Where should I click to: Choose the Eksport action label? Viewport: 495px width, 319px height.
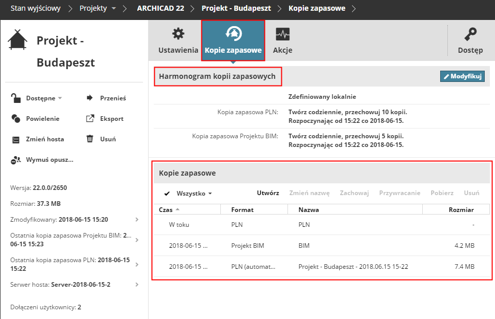pyautogui.click(x=112, y=119)
